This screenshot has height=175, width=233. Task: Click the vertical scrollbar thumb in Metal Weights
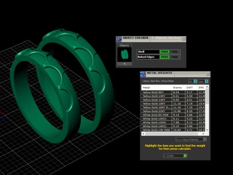pos(207,96)
